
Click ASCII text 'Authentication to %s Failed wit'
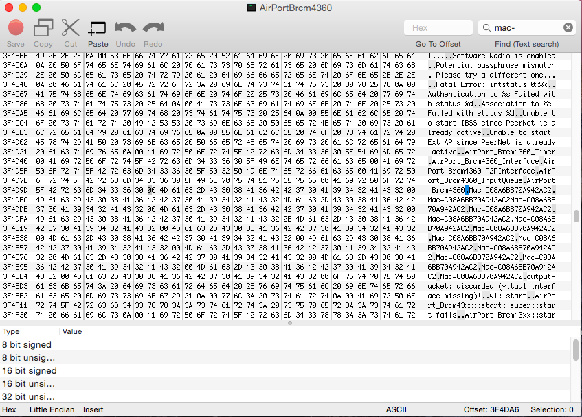[x=491, y=94]
